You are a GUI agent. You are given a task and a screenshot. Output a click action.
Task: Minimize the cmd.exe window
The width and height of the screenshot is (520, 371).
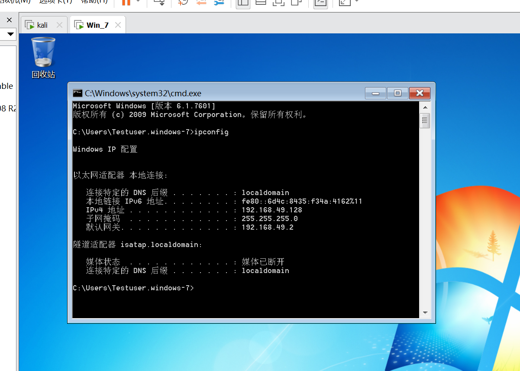pos(375,93)
